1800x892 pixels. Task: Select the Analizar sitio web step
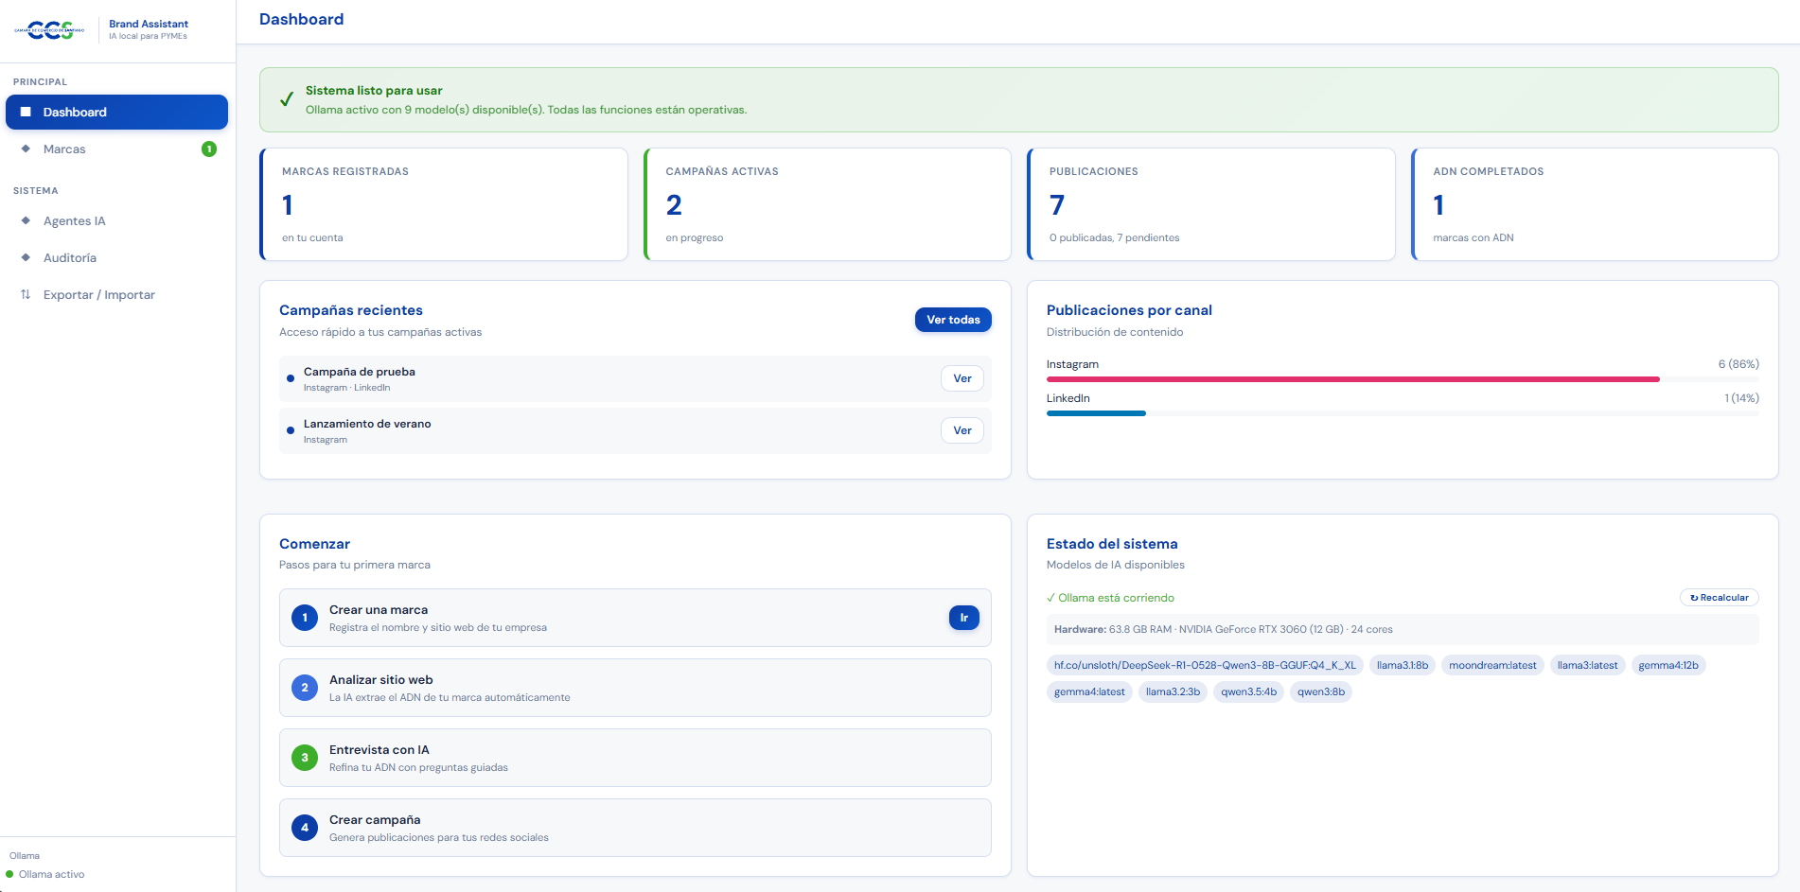click(635, 688)
